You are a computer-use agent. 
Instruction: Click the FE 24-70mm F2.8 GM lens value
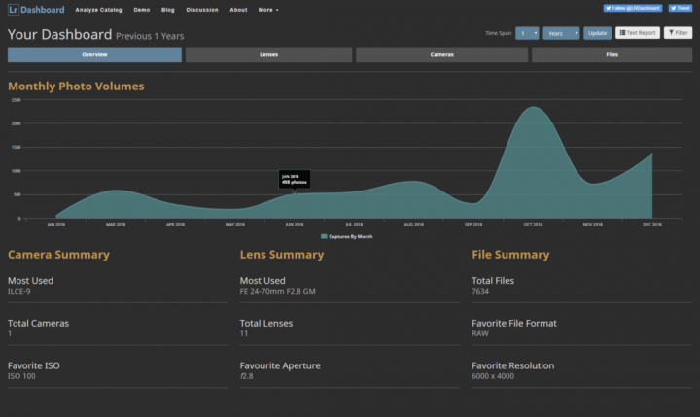click(x=278, y=291)
